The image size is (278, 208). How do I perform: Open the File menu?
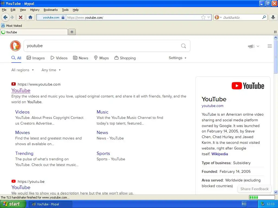(x=4, y=10)
